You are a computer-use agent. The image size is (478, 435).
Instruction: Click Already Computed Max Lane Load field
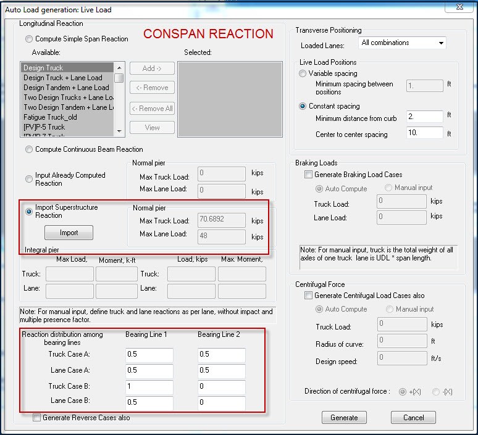222,191
